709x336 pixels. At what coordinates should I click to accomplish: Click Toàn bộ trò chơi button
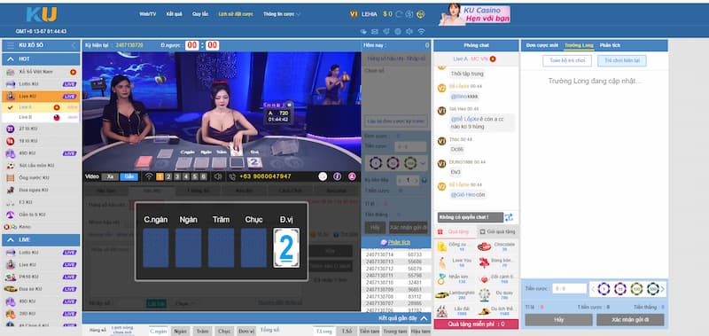(x=567, y=60)
